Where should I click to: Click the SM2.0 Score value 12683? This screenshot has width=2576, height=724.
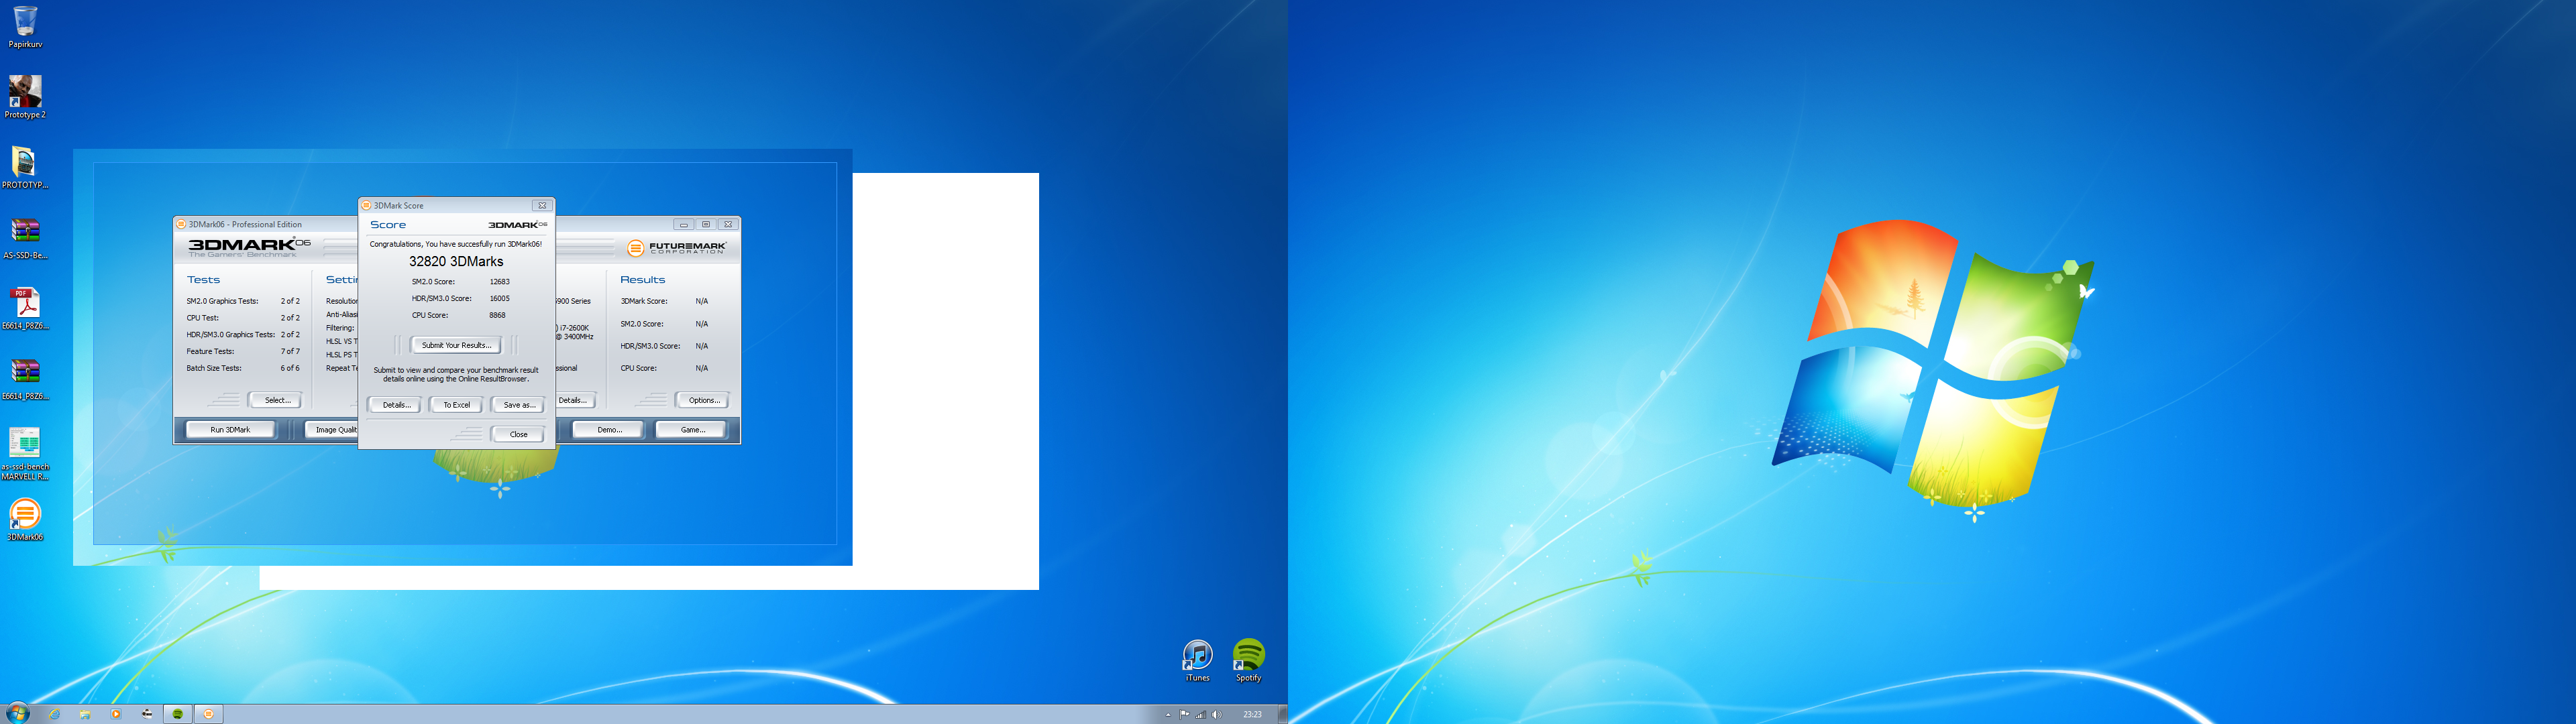point(499,282)
